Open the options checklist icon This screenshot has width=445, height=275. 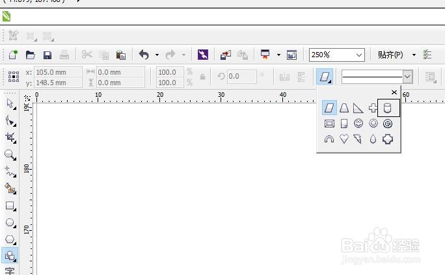pos(427,55)
